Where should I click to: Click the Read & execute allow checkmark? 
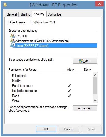coord(69,86)
